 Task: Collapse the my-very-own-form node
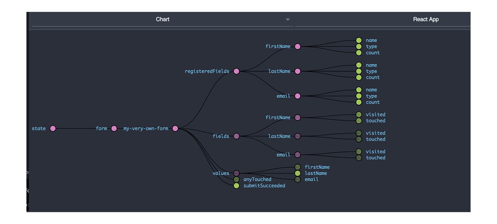coord(175,128)
